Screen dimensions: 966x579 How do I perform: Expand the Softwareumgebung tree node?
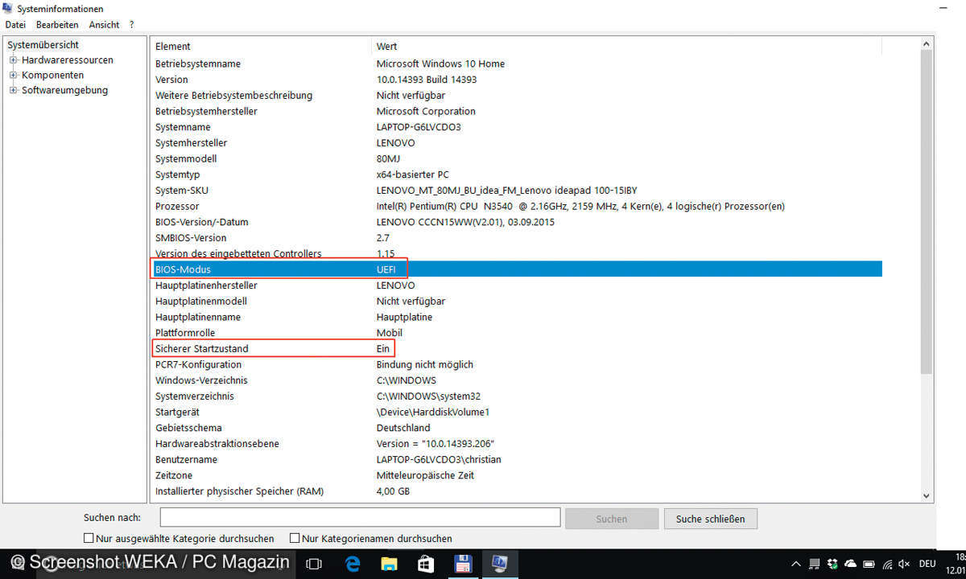click(x=13, y=91)
